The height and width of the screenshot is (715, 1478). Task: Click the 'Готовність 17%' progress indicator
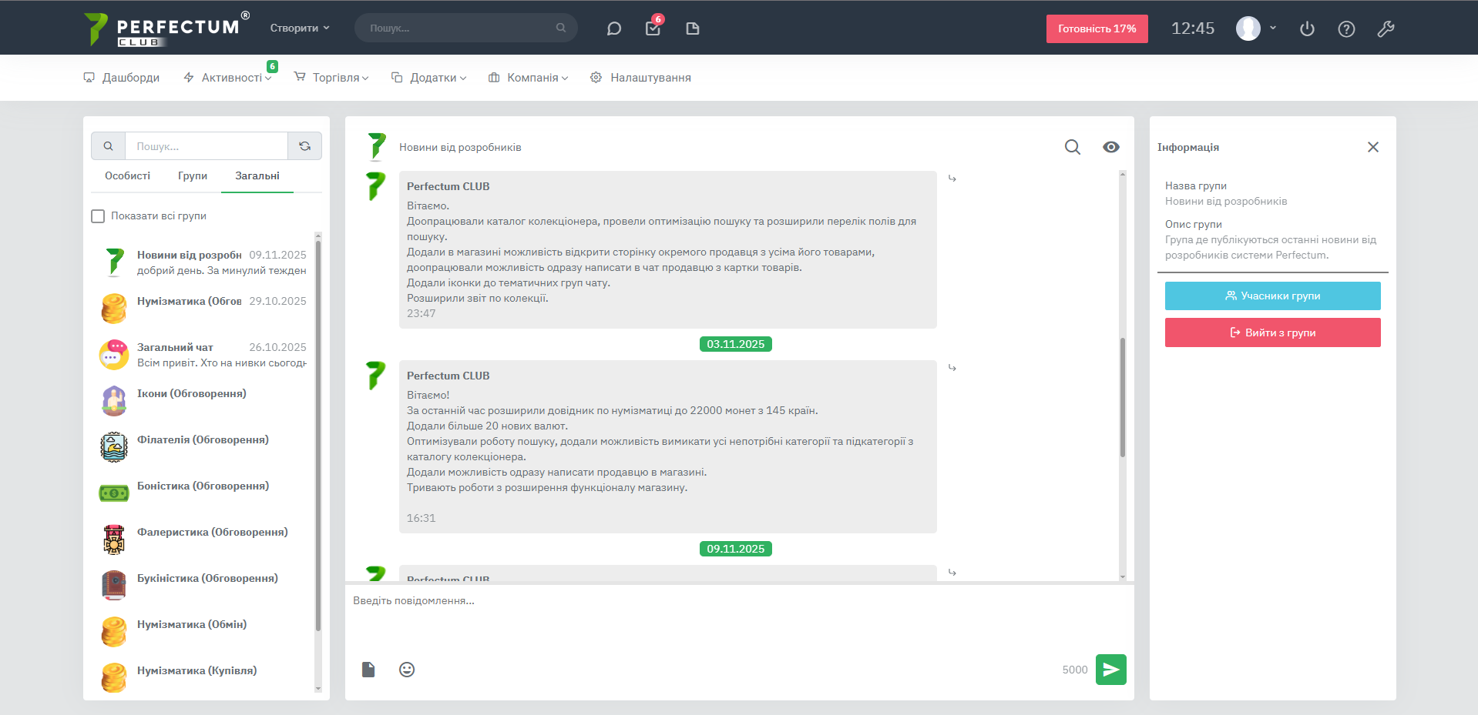coord(1097,29)
